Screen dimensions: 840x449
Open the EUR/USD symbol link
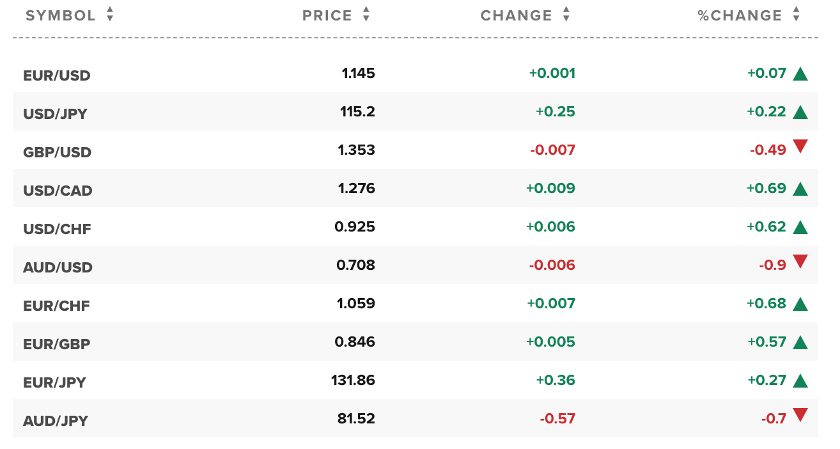57,75
